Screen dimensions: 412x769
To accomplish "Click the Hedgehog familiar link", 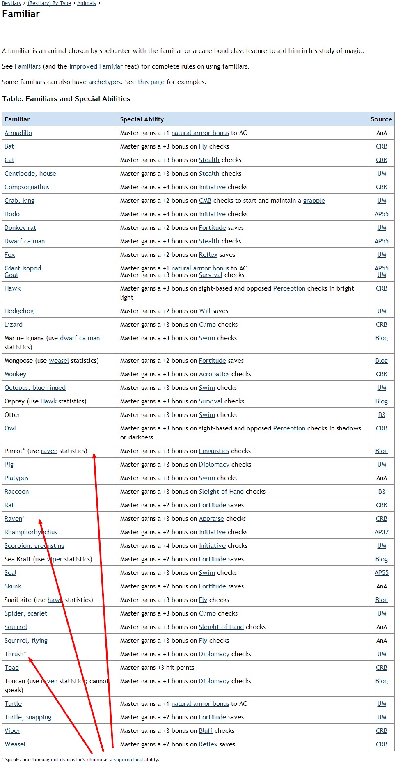I will tap(19, 311).
